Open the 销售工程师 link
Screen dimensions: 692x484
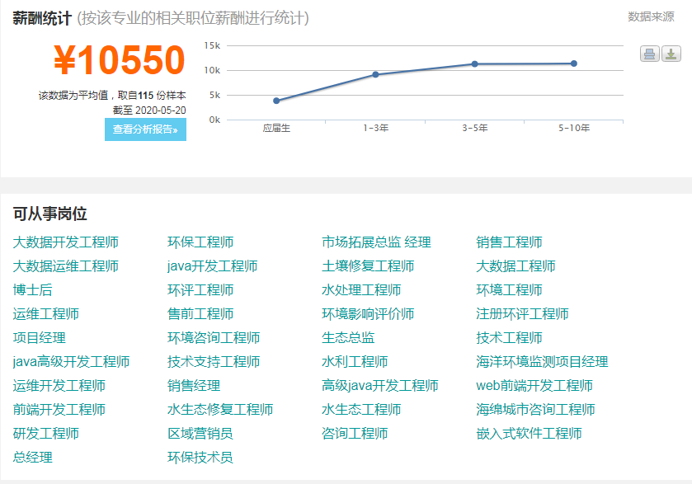coord(509,242)
